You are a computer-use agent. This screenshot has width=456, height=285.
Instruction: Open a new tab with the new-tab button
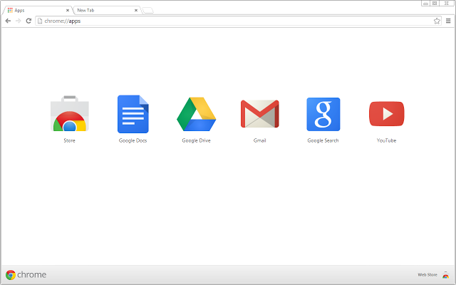click(148, 11)
